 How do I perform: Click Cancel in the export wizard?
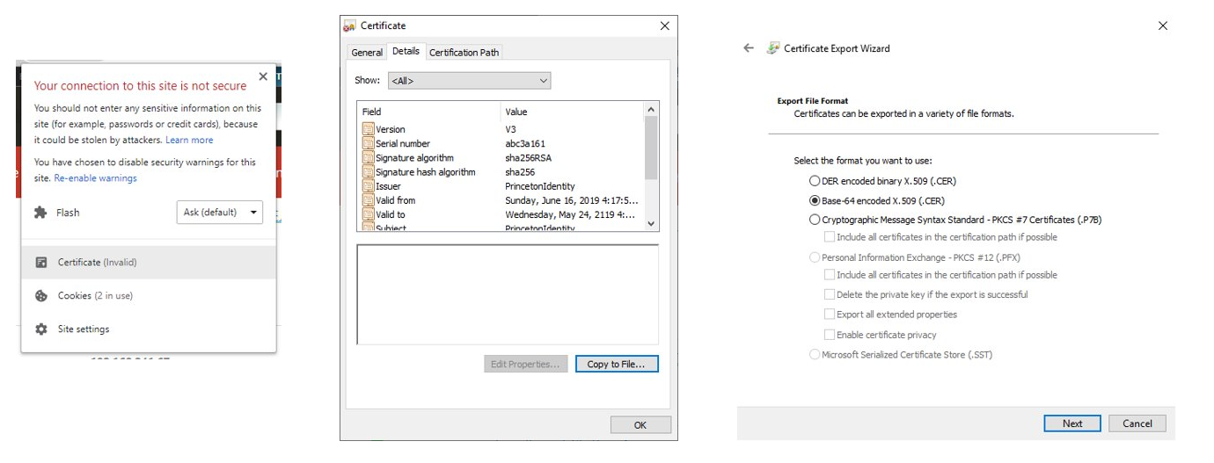1137,423
